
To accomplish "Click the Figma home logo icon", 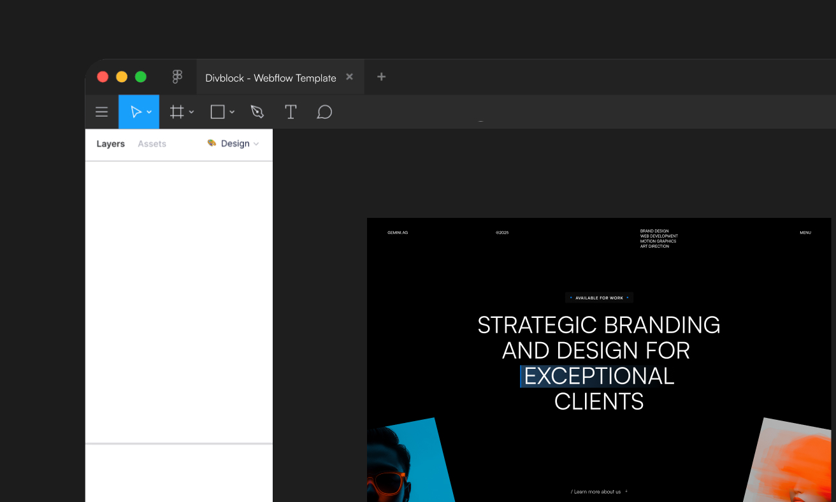I will (x=177, y=77).
